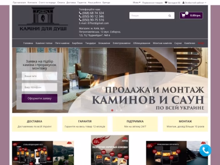Image resolution: width=220 pixels, height=165 pixels.
Task: Click the blue phone callback button
Action: [x=205, y=150]
